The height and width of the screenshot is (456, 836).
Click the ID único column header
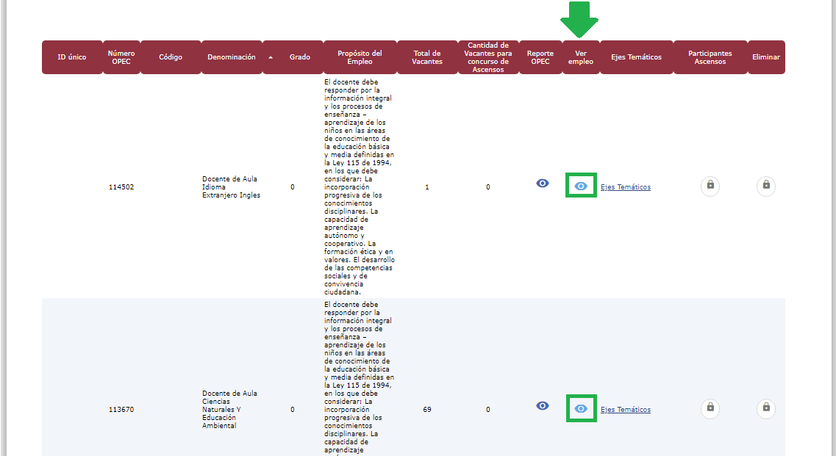point(72,57)
